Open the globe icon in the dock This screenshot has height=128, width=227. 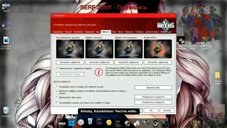(127, 123)
